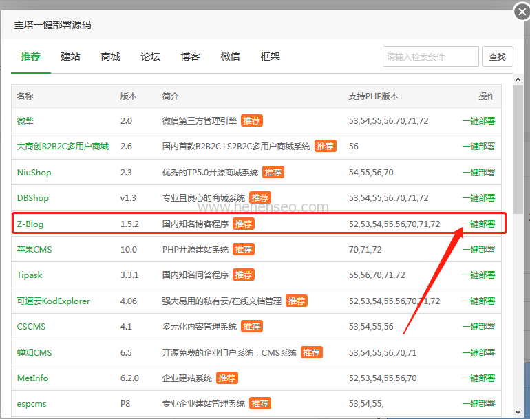530x419 pixels.
Task: Deploy 苹果CMS via 一键部署
Action: [x=478, y=249]
